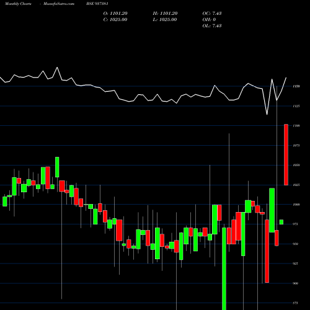Select the small green candle beside the 975 label

pos(281,222)
